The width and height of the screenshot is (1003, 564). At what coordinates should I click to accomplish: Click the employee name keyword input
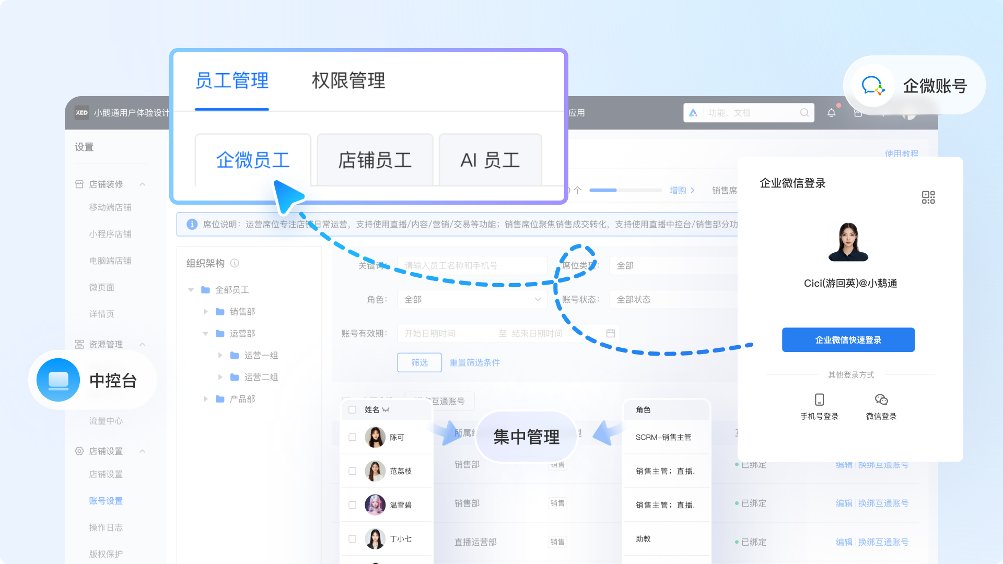point(472,266)
